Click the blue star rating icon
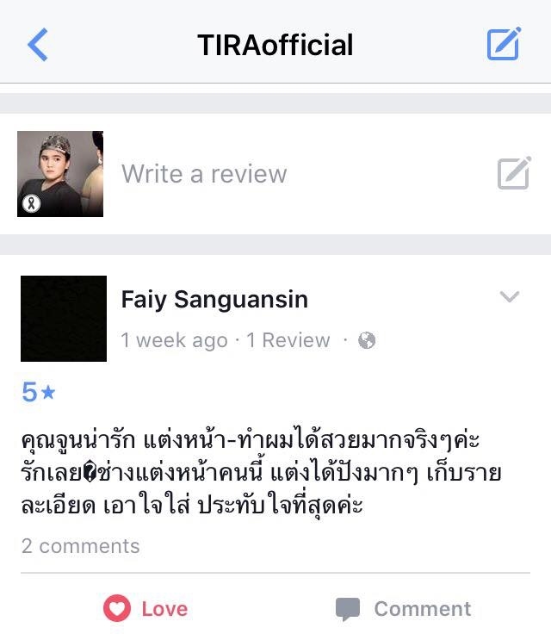This screenshot has width=551, height=640. click(48, 392)
